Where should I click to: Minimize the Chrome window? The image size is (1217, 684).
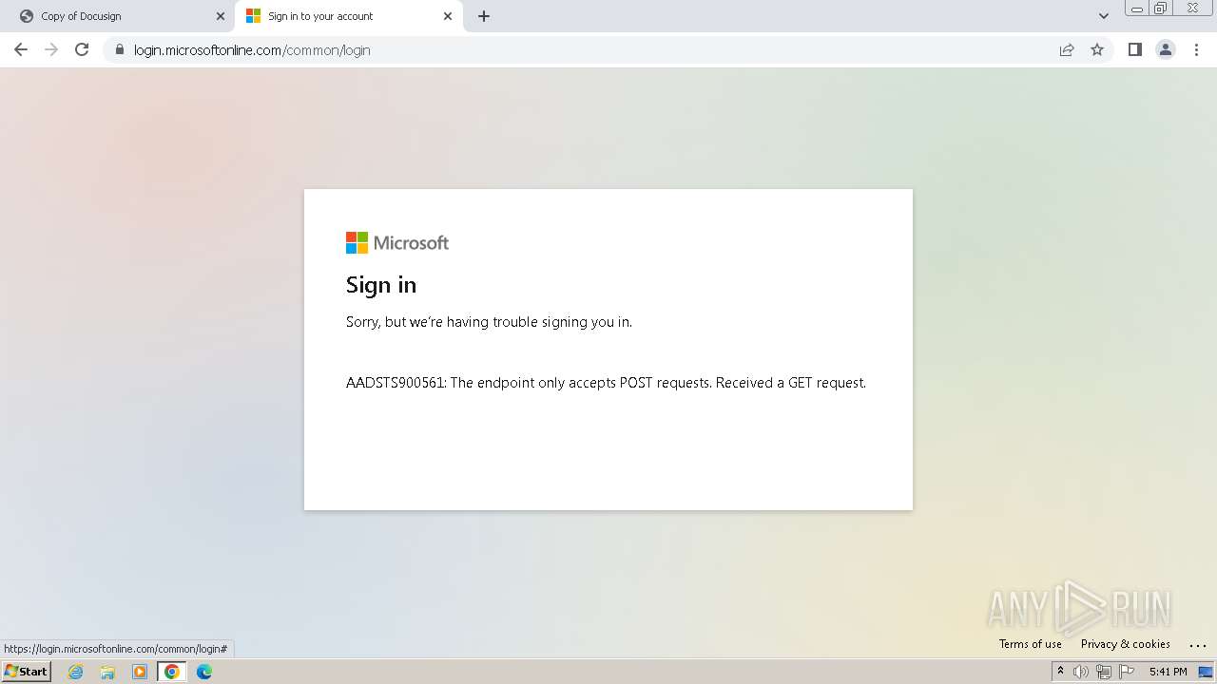1137,8
